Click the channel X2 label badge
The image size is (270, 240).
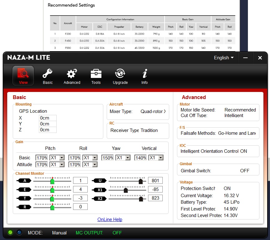[99, 199]
